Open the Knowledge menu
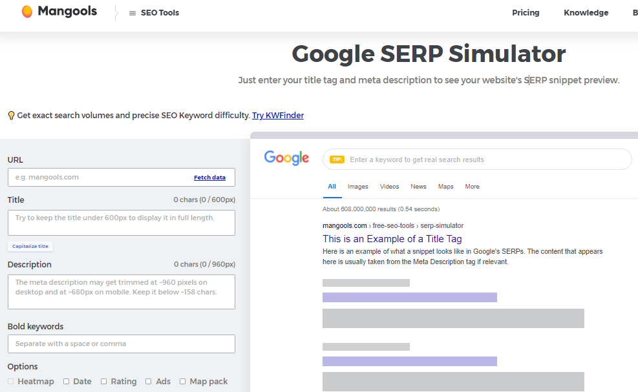This screenshot has height=392, width=638. pyautogui.click(x=586, y=13)
